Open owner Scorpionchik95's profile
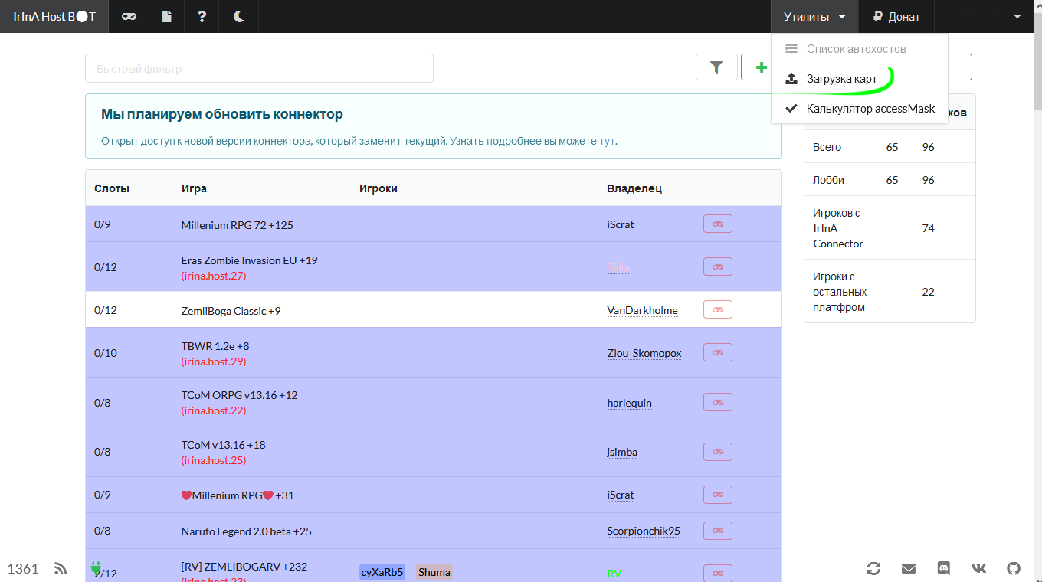Viewport: 1042px width, 582px height. (x=644, y=531)
